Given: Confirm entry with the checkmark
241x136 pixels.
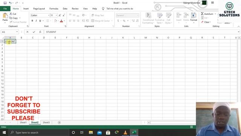Looking at the screenshot, I should tap(34, 32).
